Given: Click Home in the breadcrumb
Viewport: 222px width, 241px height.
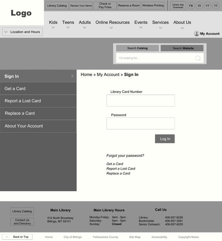Looking at the screenshot, I should click(86, 74).
